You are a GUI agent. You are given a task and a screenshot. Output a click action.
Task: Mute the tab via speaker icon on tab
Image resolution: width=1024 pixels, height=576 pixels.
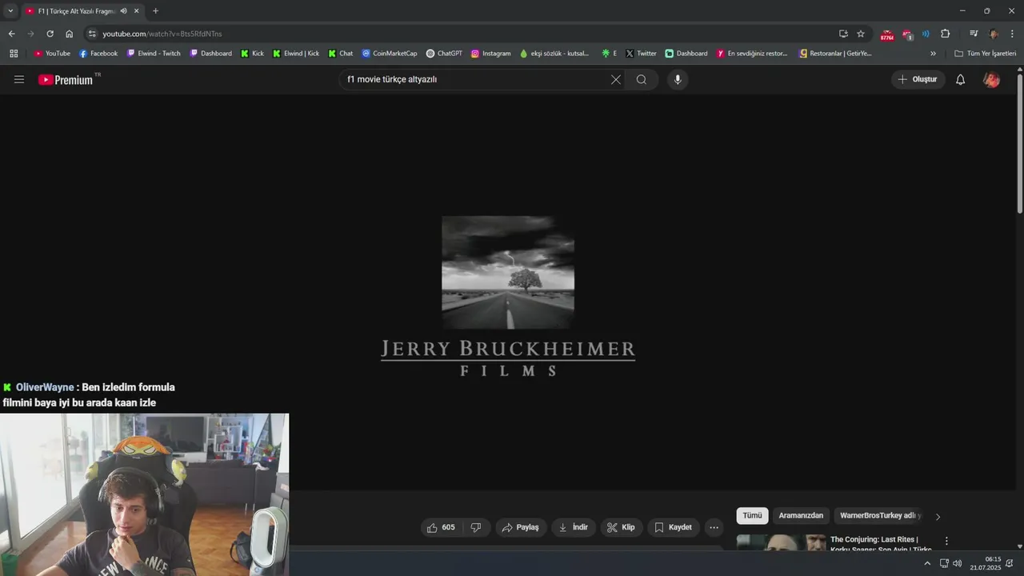tap(123, 11)
